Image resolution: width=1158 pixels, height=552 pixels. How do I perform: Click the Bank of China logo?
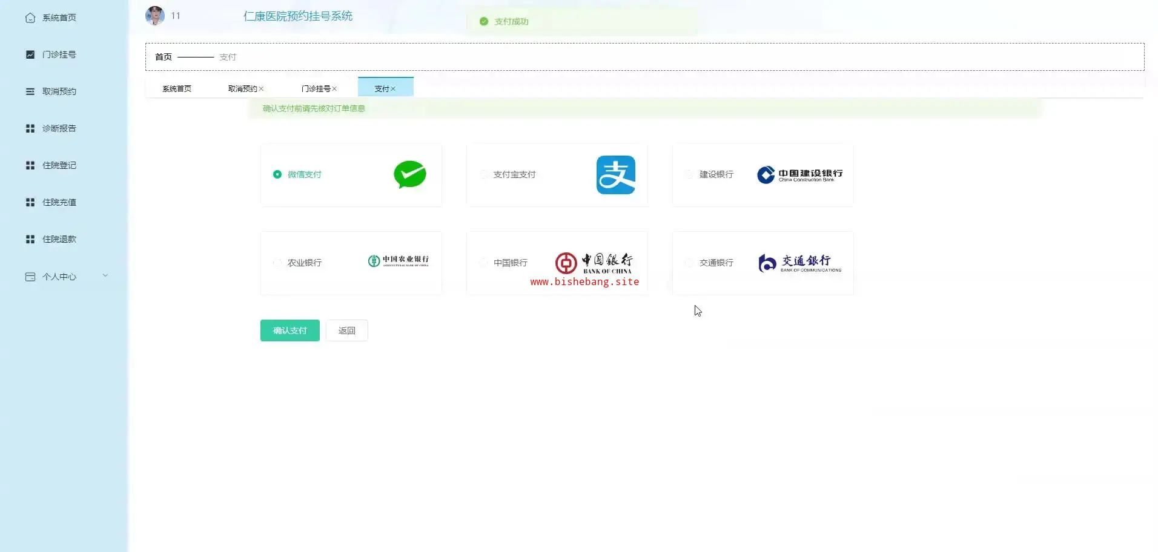point(594,263)
